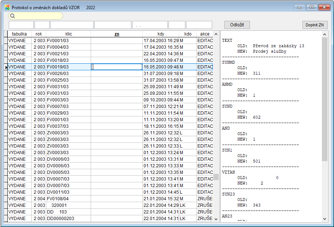Image resolution: width=334 pixels, height=227 pixels.
Task: Click the NEW value 602 under SYND
Action: 257,117
